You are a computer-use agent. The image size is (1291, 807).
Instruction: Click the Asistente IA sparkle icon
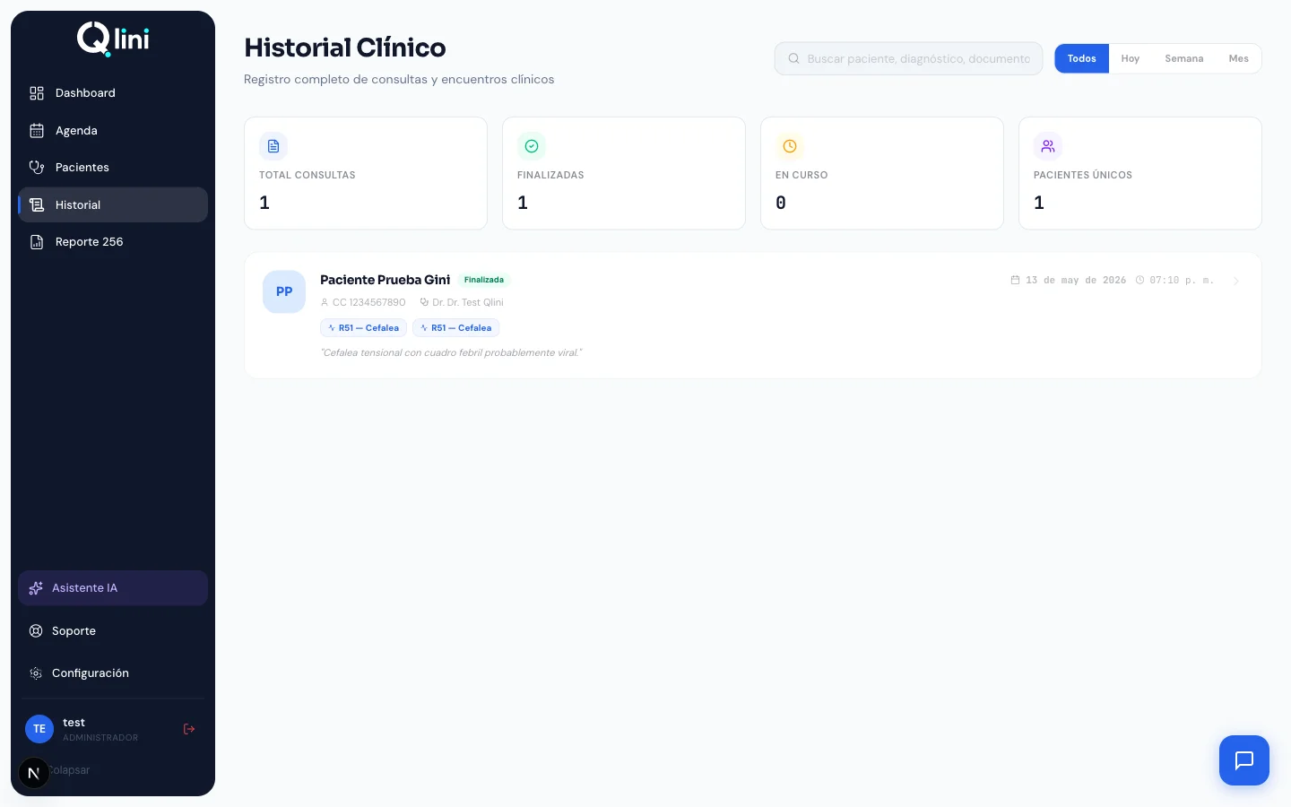pos(36,588)
